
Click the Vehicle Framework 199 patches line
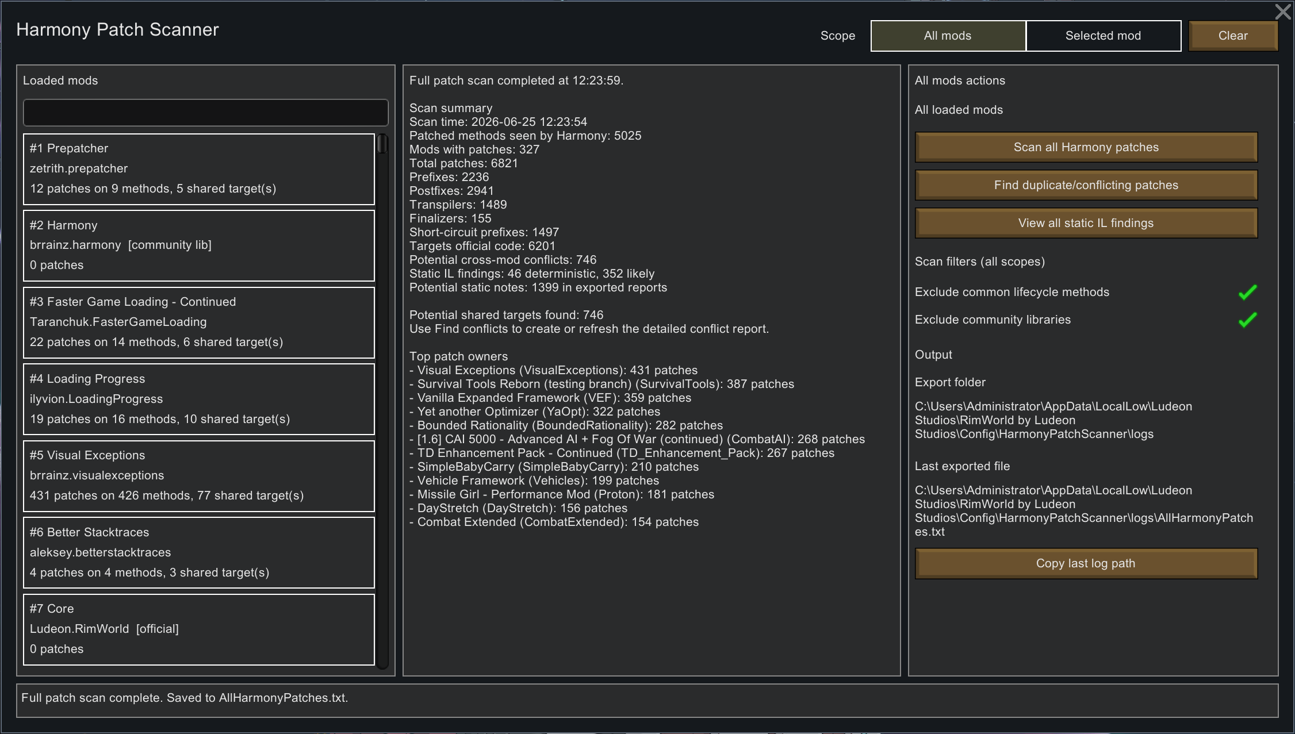click(534, 481)
